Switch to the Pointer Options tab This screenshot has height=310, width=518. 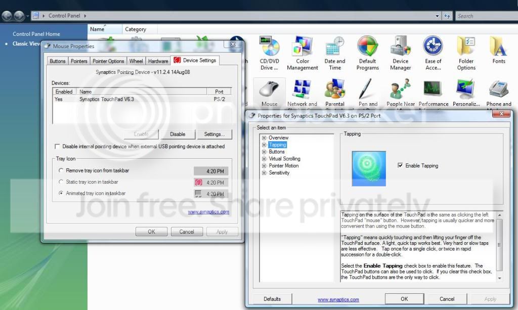coord(108,61)
